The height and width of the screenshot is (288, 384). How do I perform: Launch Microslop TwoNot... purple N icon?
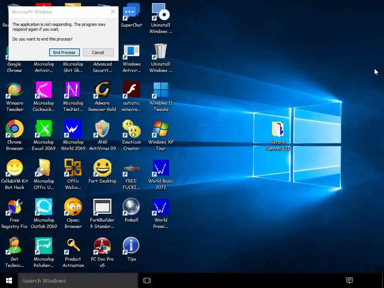tap(73, 97)
